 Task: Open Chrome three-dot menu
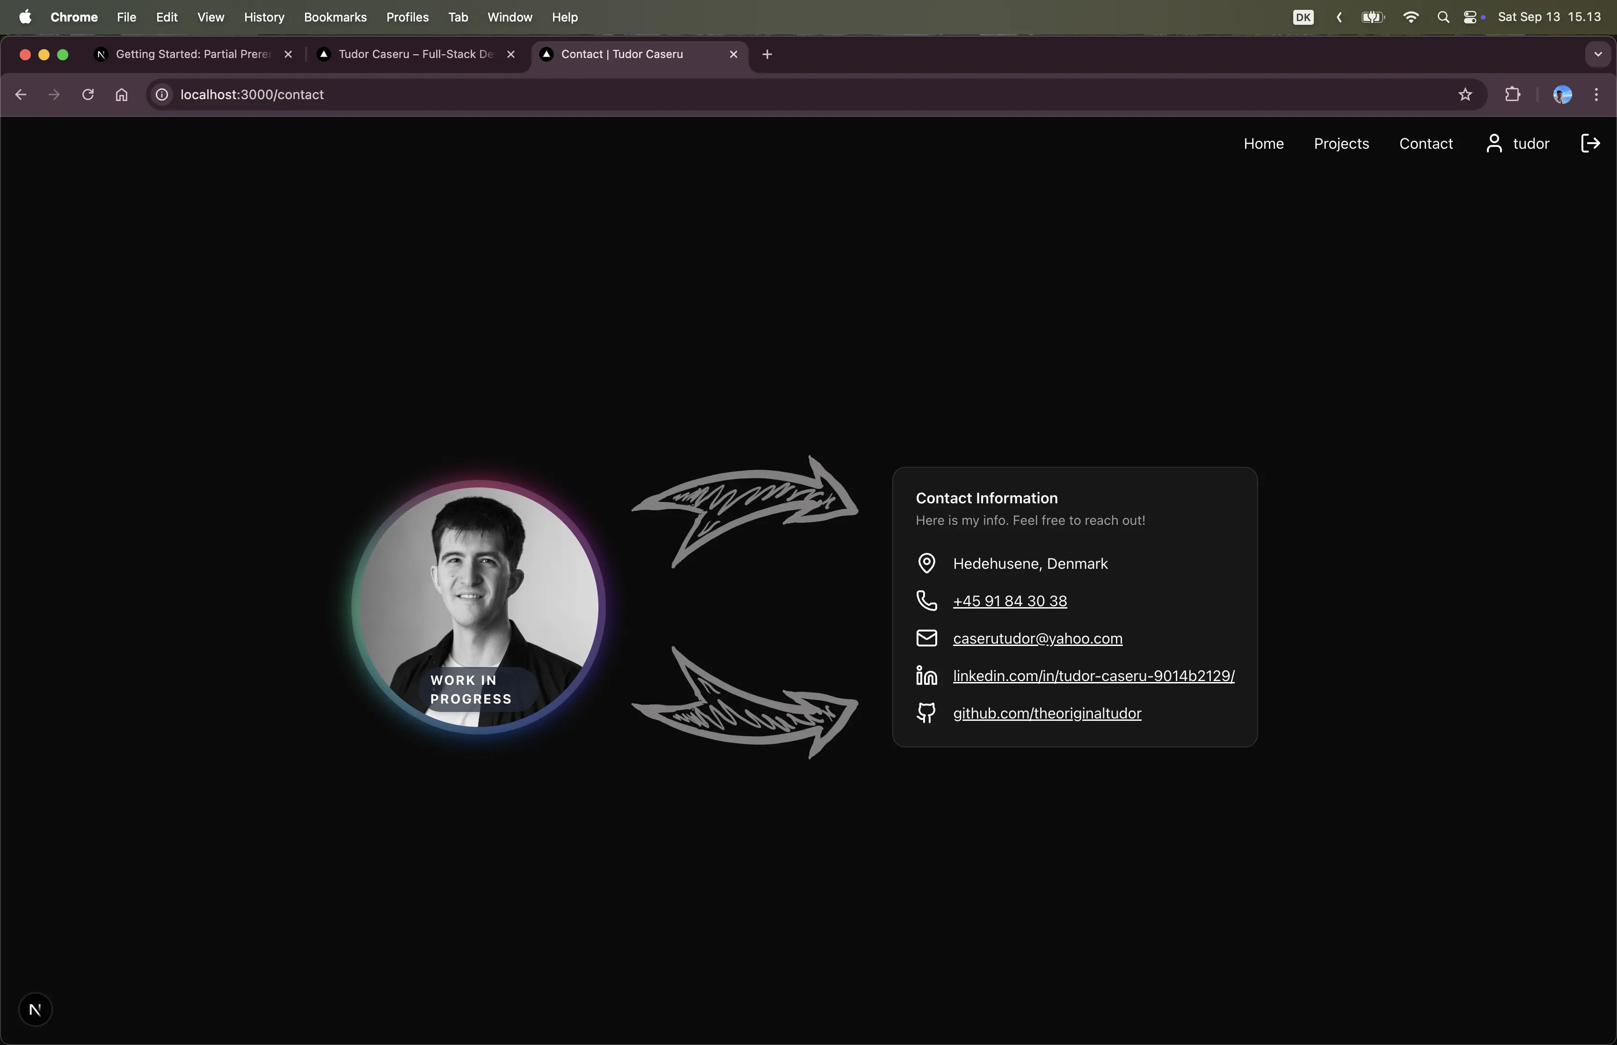(x=1596, y=94)
